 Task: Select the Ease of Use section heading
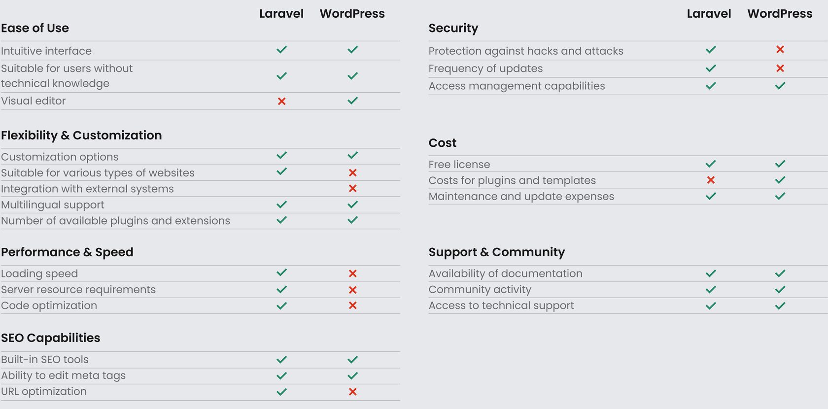(35, 28)
